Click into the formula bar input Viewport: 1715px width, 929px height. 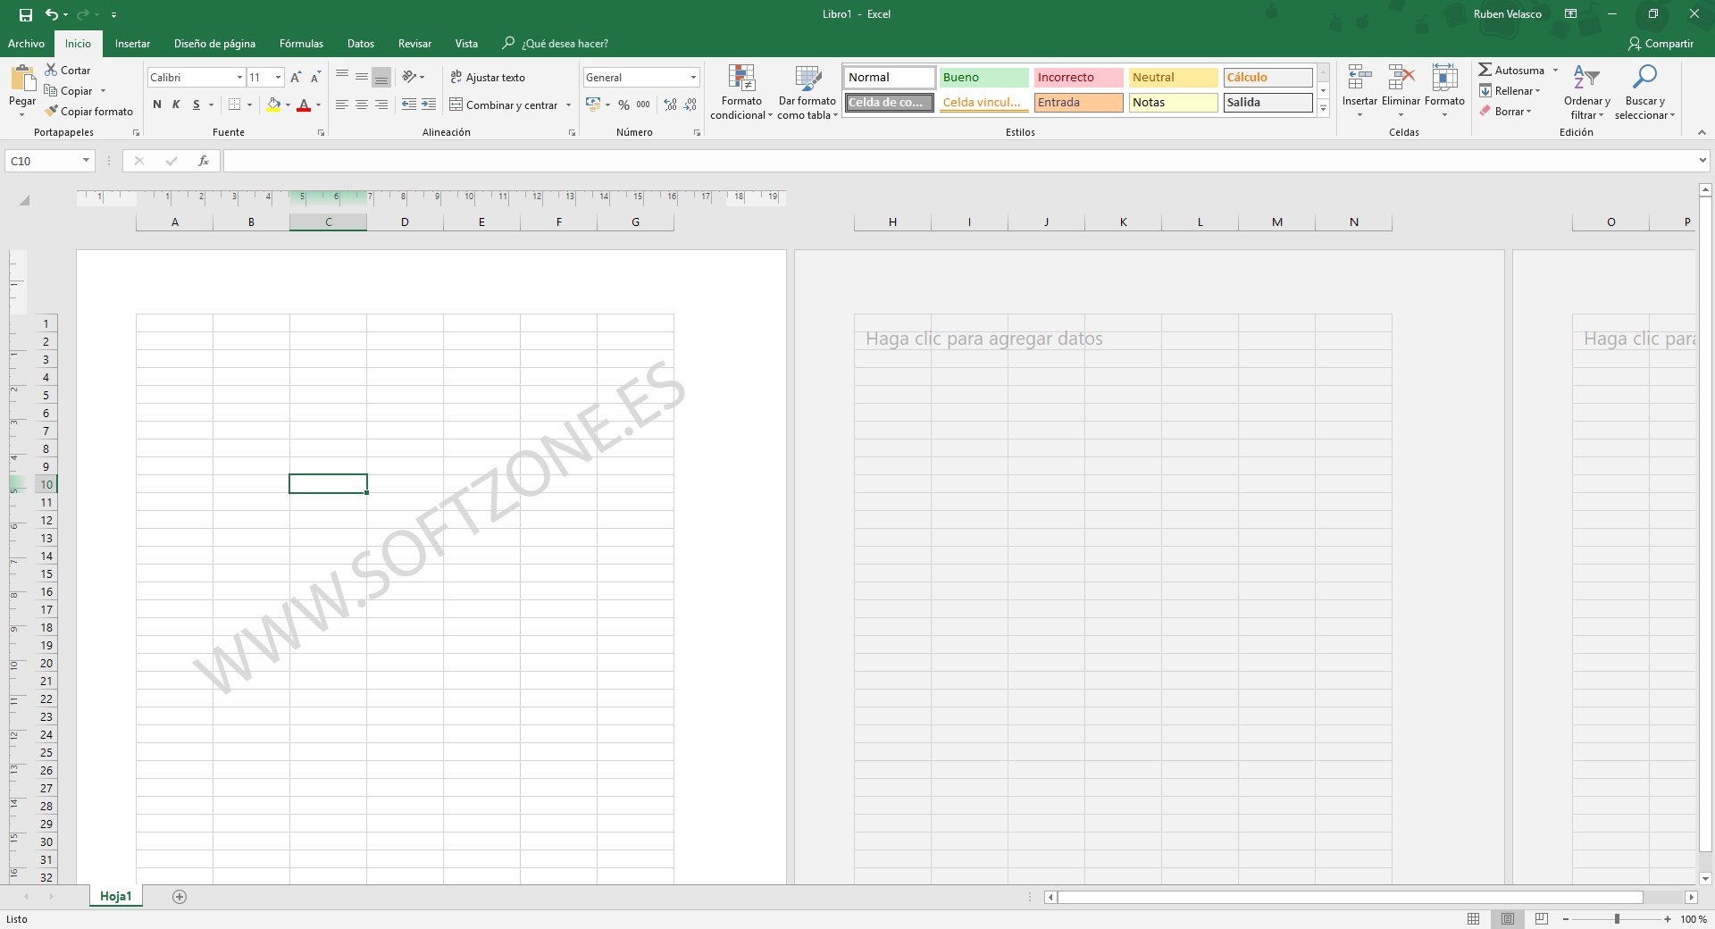959,161
